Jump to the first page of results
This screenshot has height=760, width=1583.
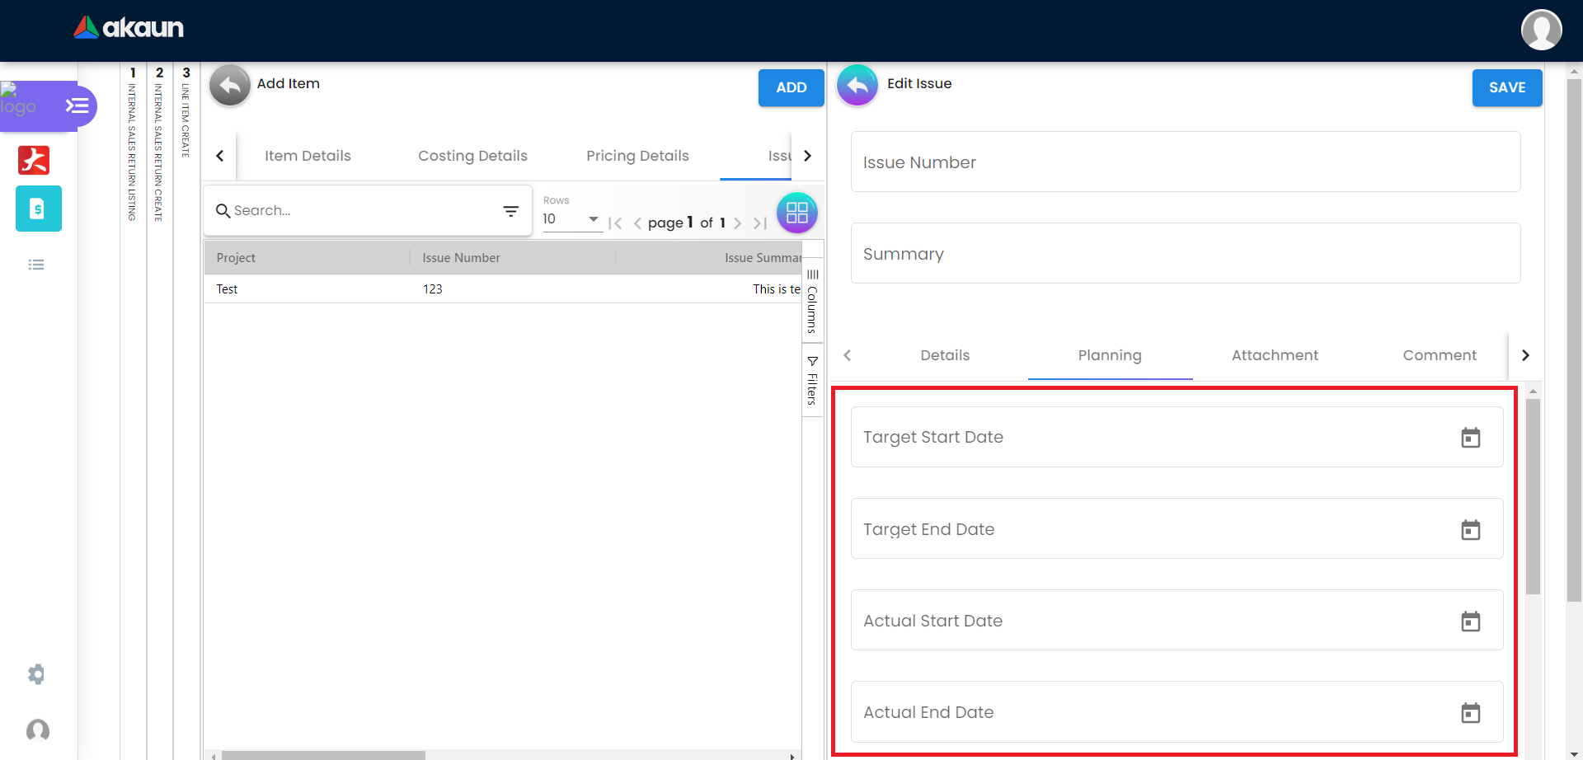615,223
